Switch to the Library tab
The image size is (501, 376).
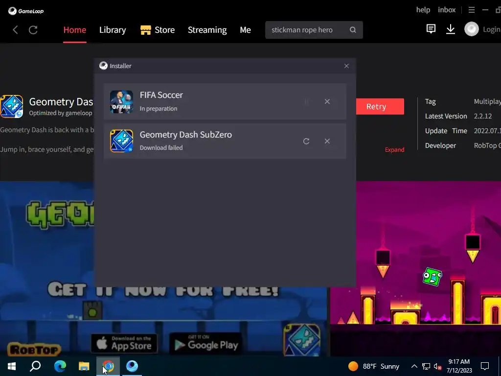pyautogui.click(x=113, y=30)
